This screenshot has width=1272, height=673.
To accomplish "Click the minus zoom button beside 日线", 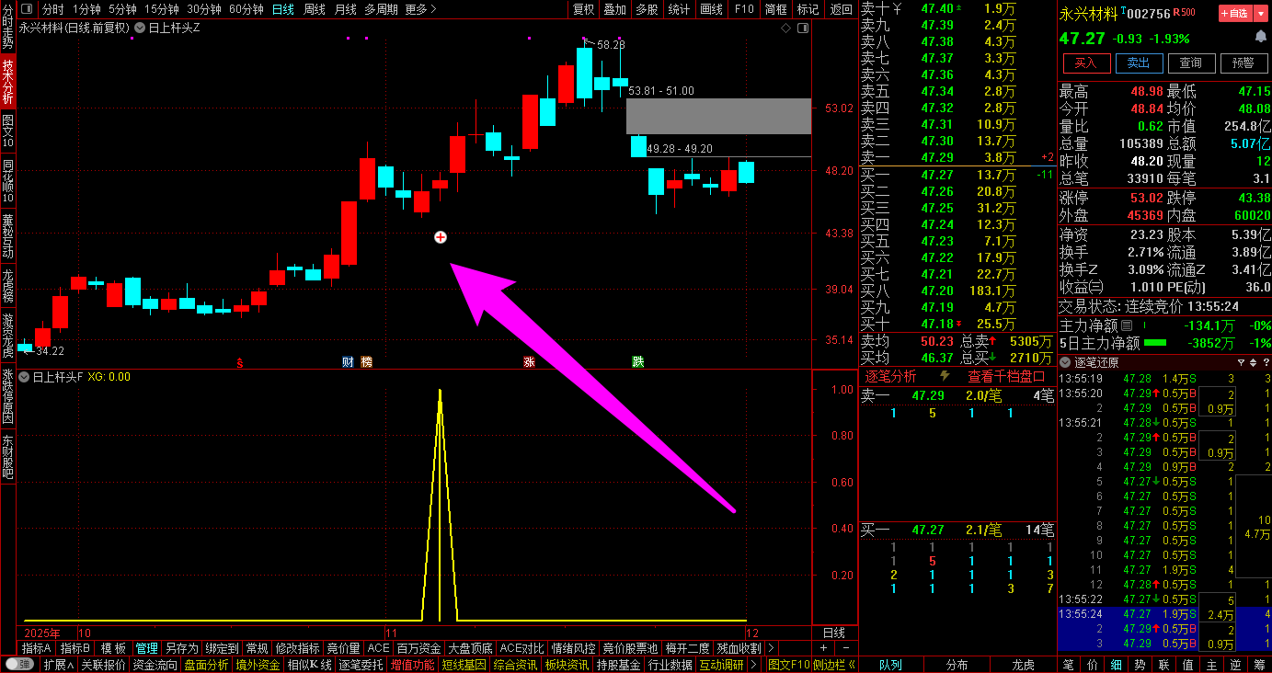I will point(846,648).
